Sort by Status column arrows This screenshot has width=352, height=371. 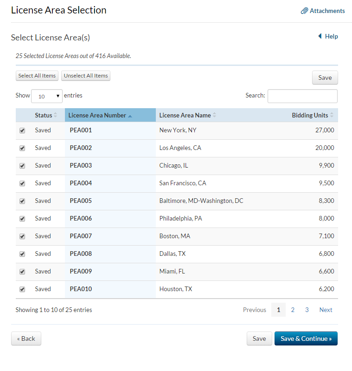coord(56,115)
